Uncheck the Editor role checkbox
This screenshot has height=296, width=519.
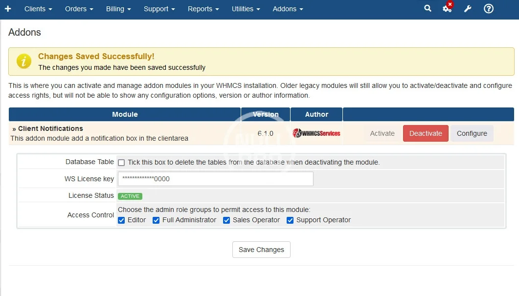(121, 220)
